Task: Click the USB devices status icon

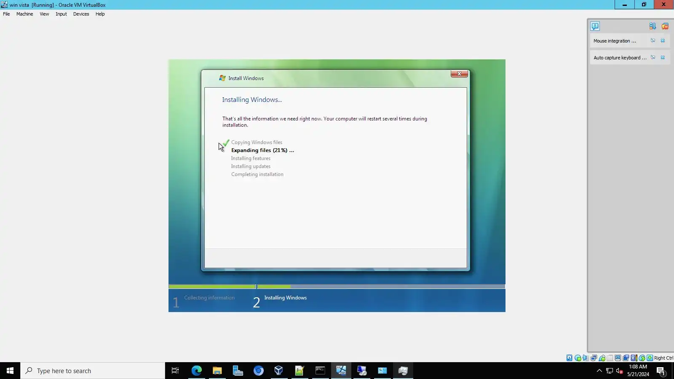Action: [602, 358]
